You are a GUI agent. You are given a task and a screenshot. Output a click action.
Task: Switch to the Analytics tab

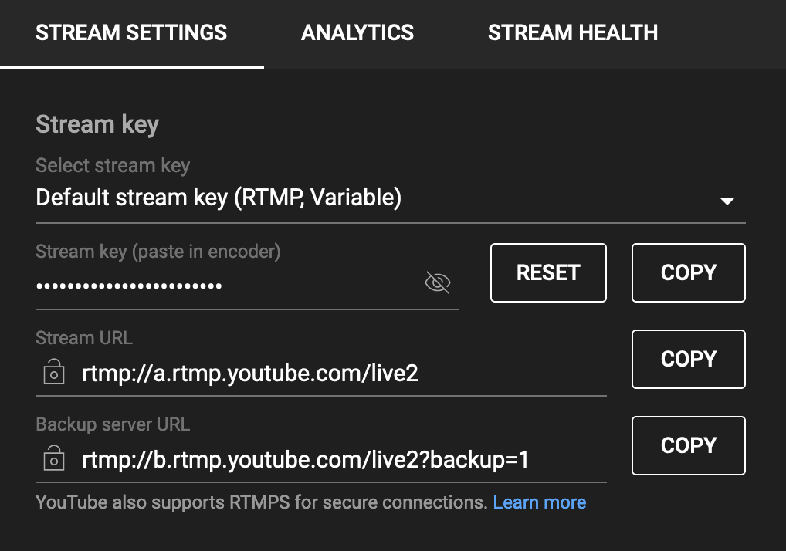(x=357, y=33)
